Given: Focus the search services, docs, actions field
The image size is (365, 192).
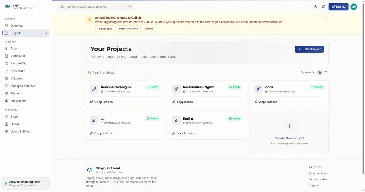Looking at the screenshot, I should click(96, 7).
